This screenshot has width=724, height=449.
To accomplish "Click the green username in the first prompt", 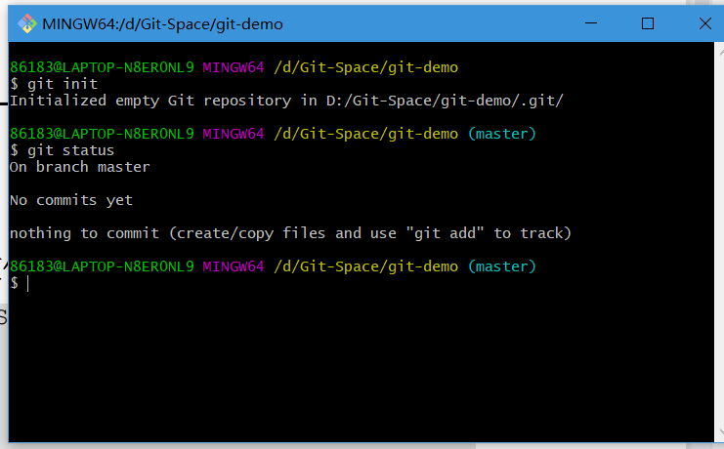I will coord(102,67).
